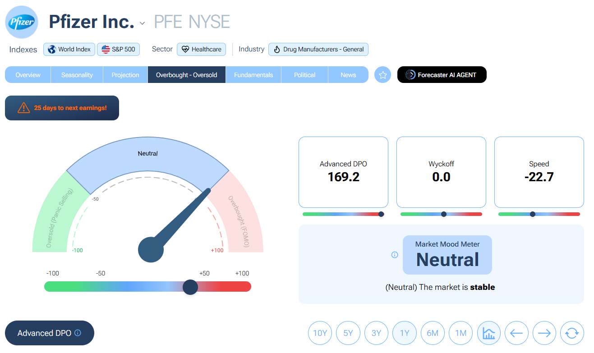Click the Pfizer logo

(x=22, y=22)
